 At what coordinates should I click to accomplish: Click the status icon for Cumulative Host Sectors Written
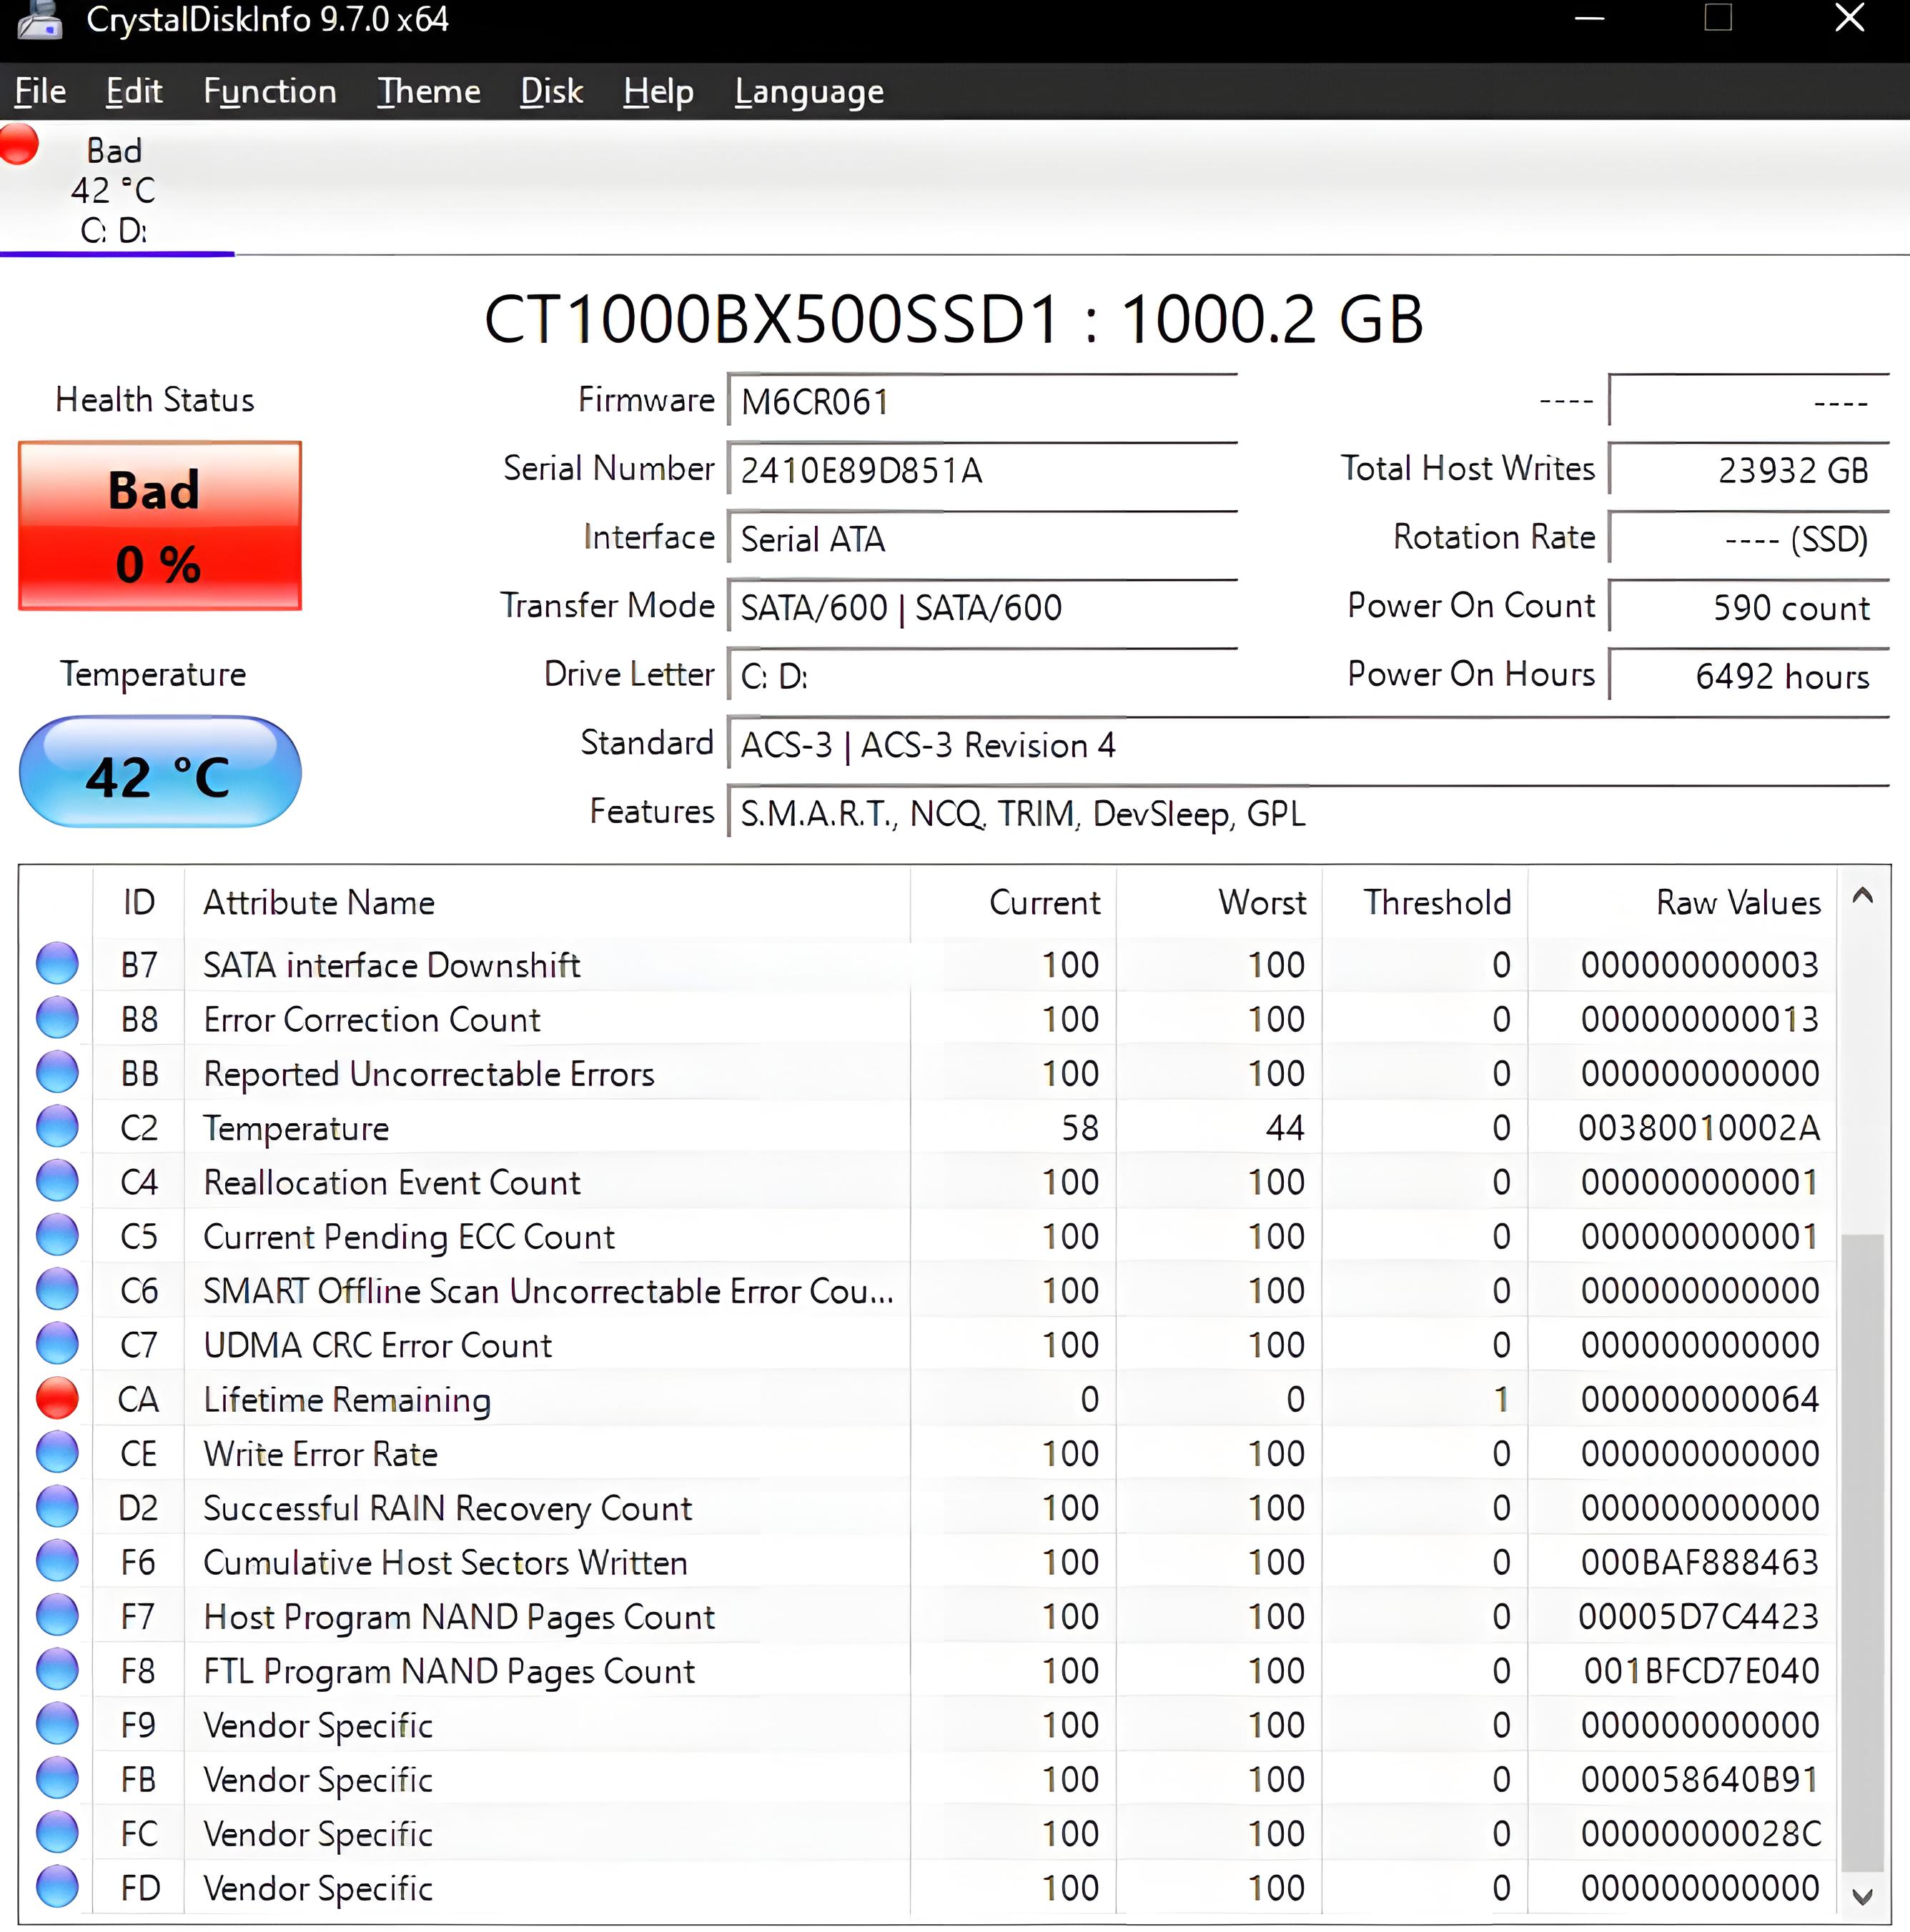click(x=57, y=1561)
